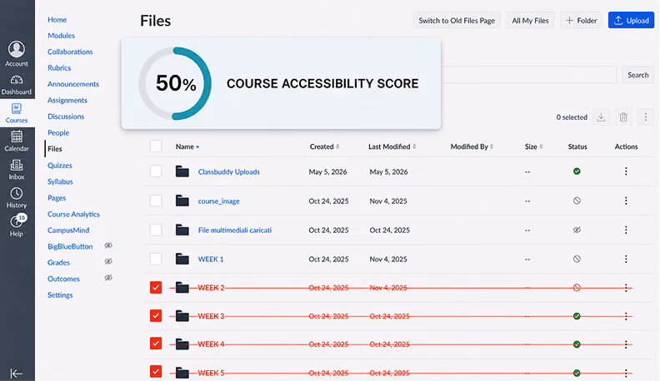Go to Dashboard in the global navigation

point(17,85)
